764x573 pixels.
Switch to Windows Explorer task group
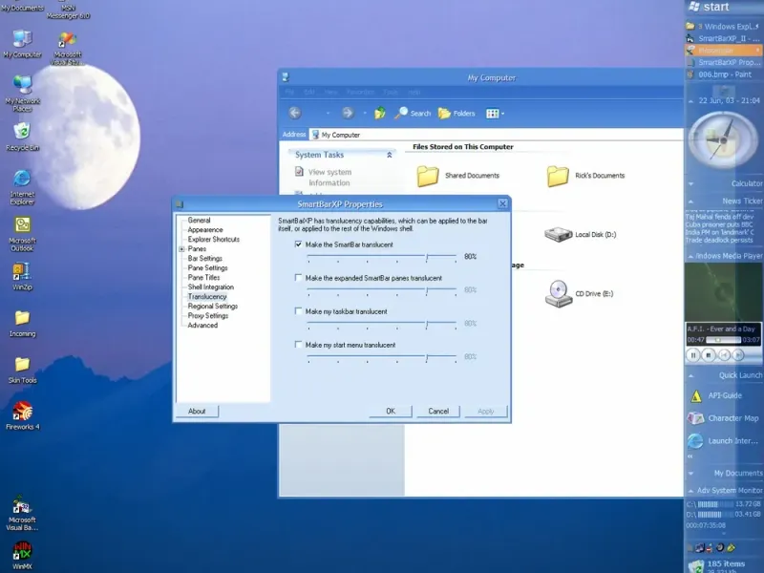(x=722, y=27)
